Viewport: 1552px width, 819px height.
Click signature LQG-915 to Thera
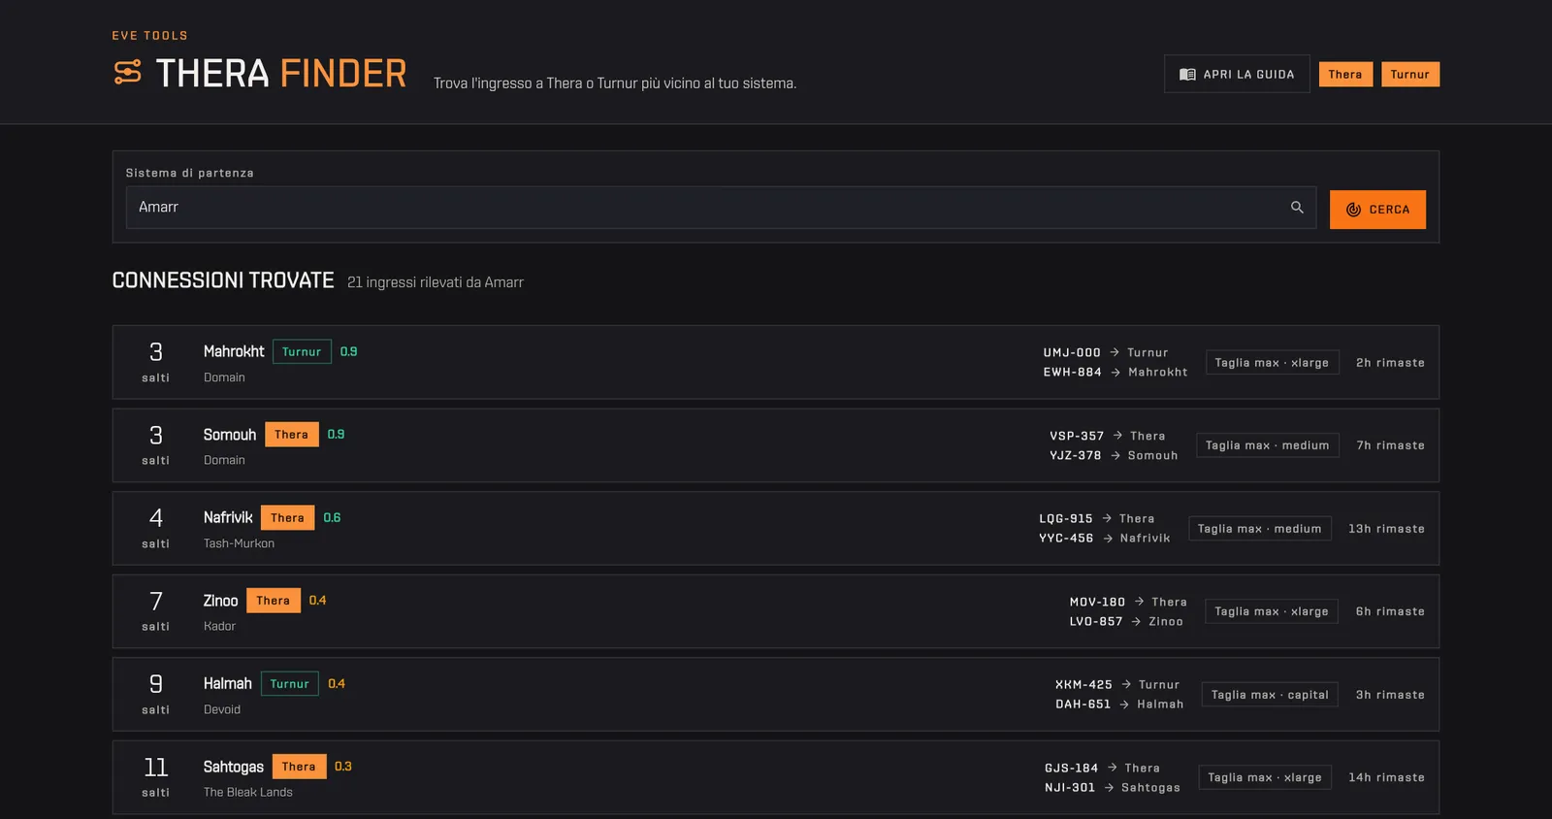point(1097,518)
